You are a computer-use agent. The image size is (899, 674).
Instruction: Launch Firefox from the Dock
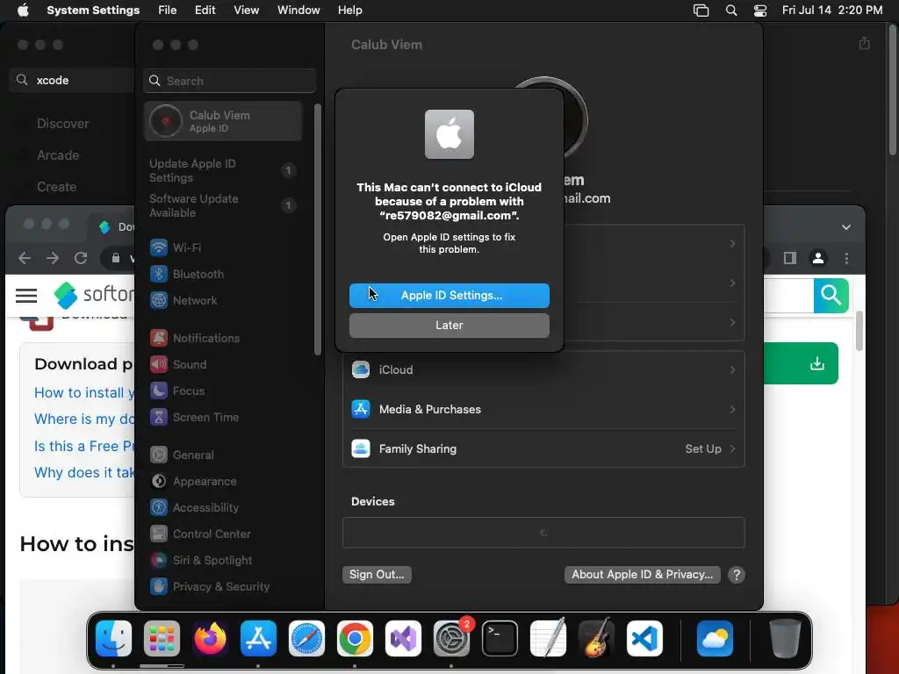point(210,639)
